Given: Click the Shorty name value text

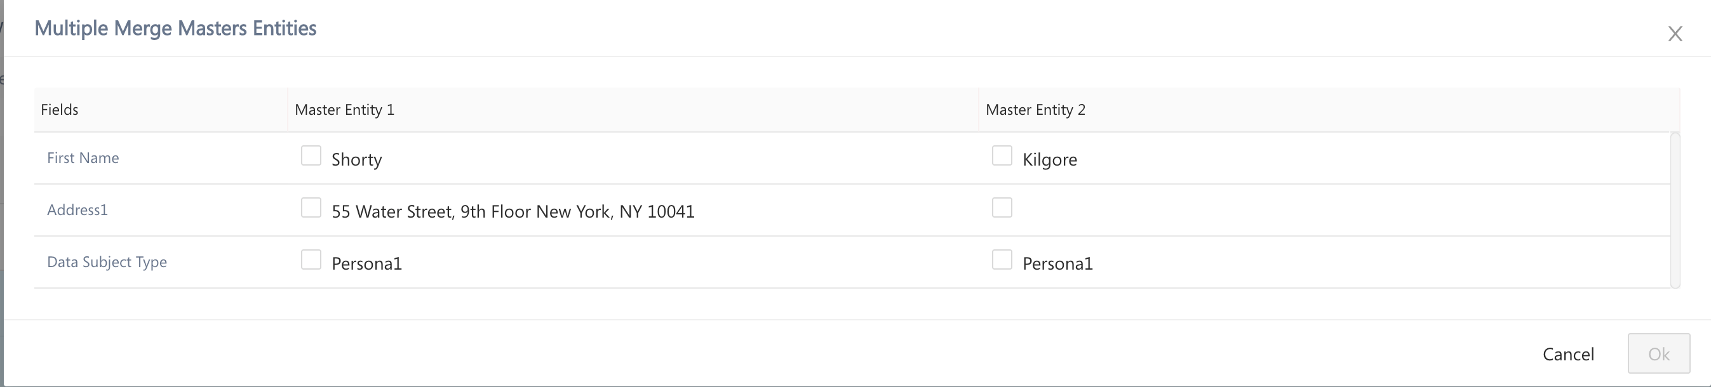Looking at the screenshot, I should pyautogui.click(x=357, y=159).
